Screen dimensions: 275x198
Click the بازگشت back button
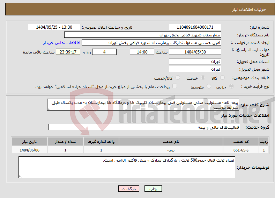click(129, 189)
